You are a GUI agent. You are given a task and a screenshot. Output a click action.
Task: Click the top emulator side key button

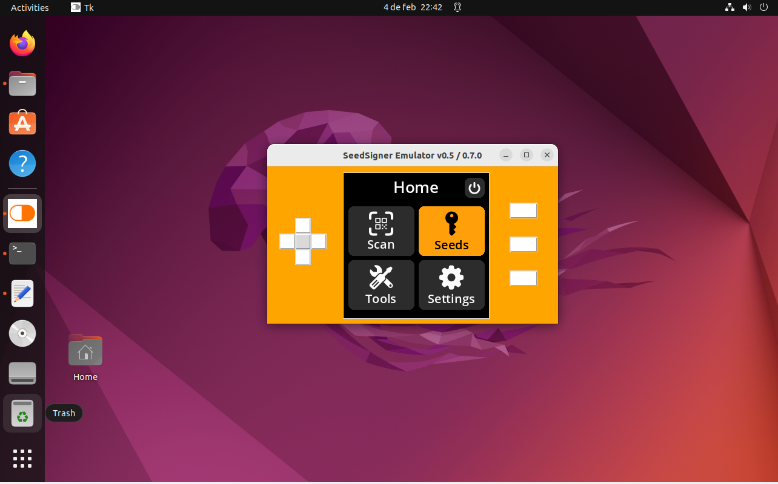tap(524, 211)
